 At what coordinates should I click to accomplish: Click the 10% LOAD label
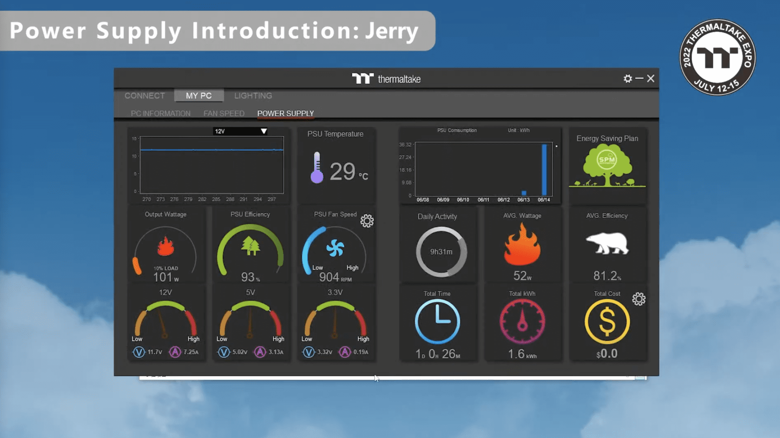point(166,268)
